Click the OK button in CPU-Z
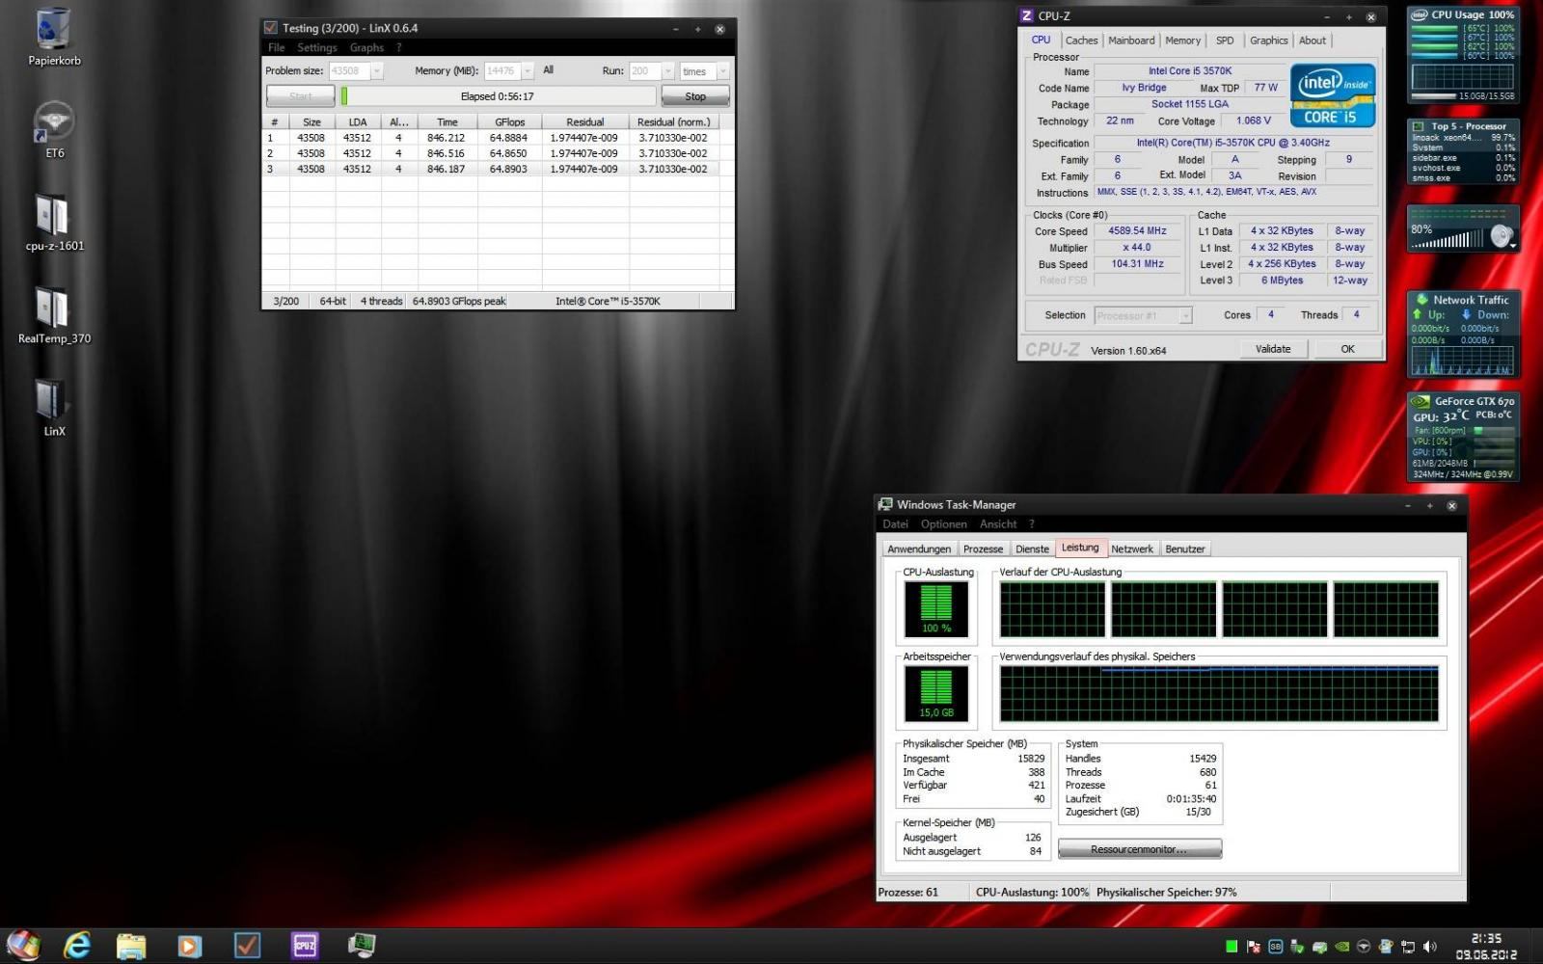 coord(1347,349)
